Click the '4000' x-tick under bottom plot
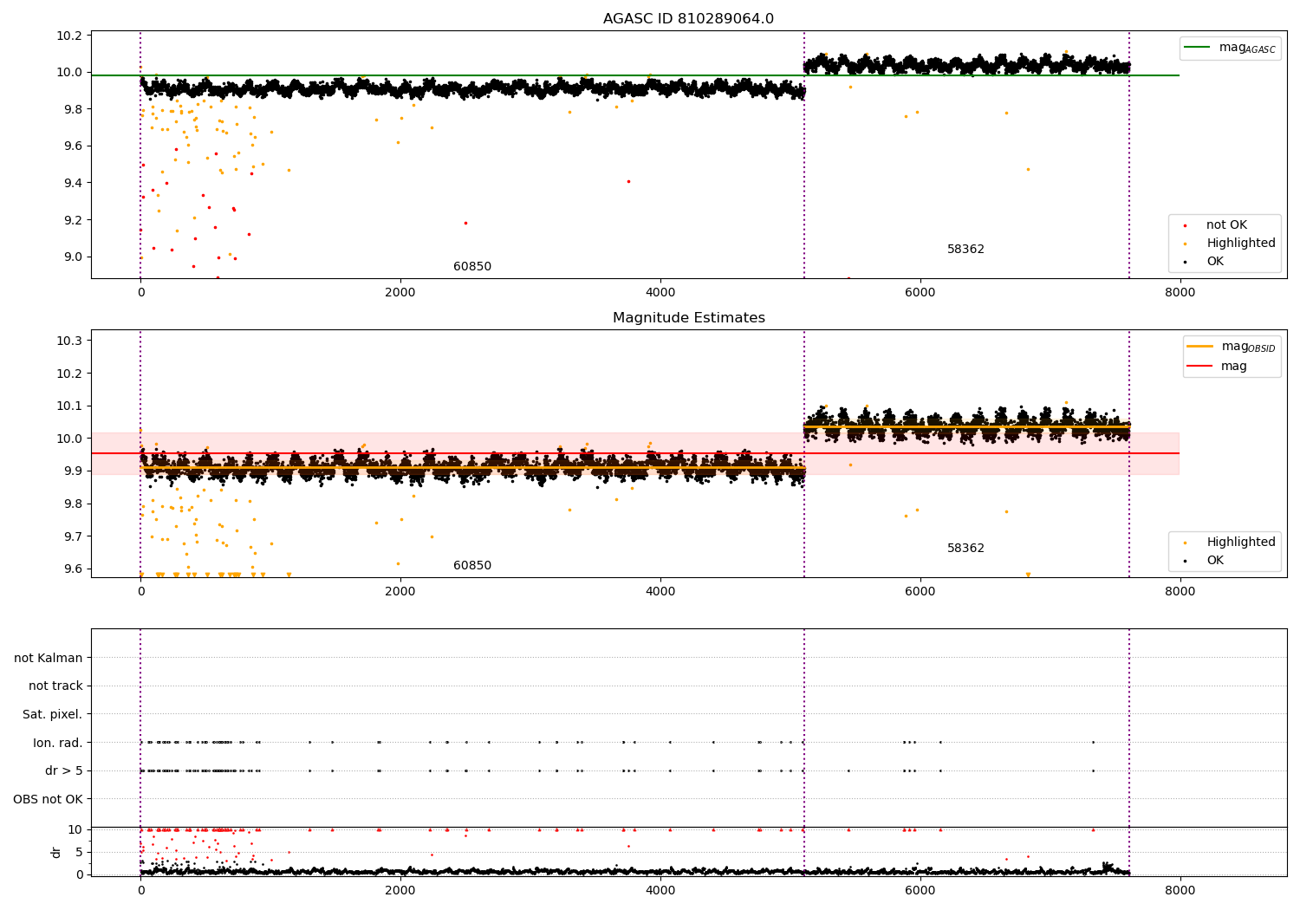The height and width of the screenshot is (910, 1300). (x=660, y=890)
